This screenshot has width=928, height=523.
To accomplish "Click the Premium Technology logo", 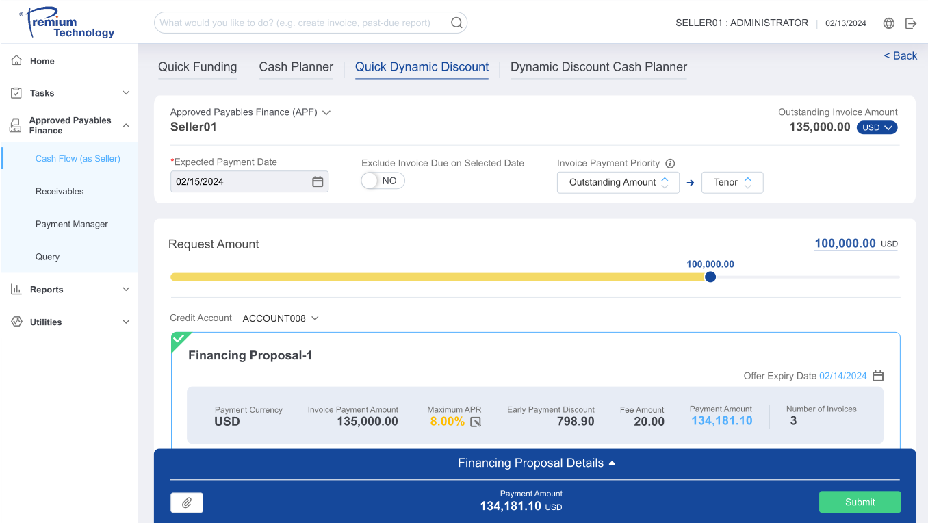I will [x=66, y=23].
